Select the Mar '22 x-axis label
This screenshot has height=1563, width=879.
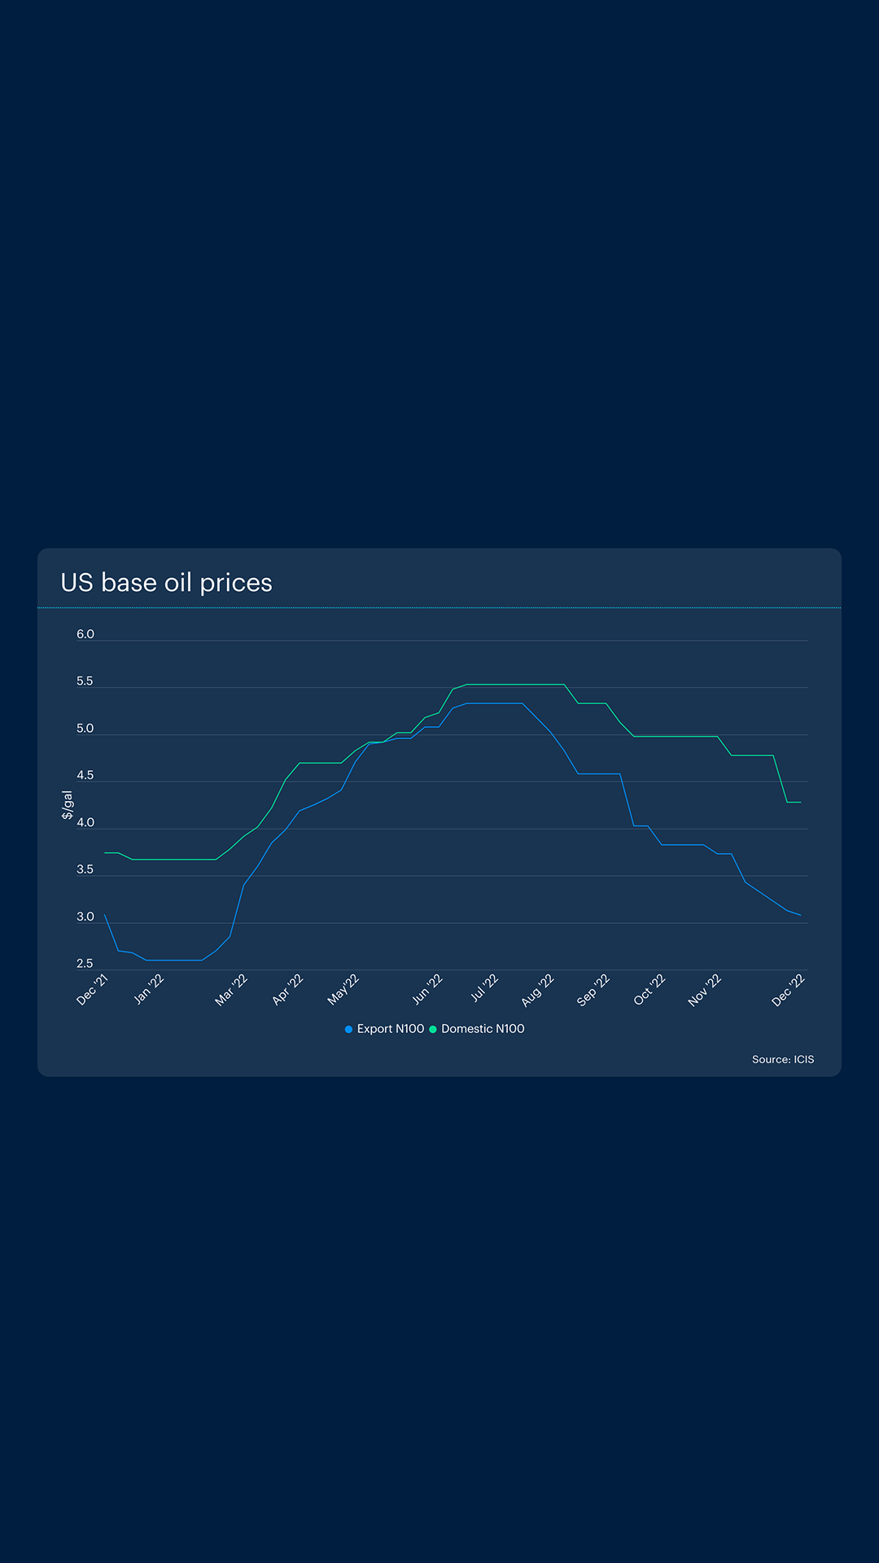(x=231, y=990)
